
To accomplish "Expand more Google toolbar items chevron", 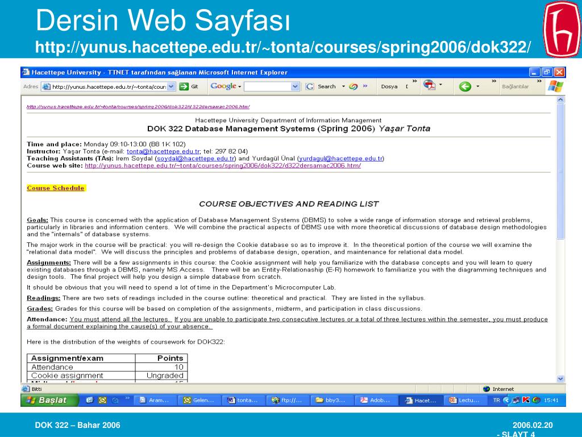I will click(365, 86).
